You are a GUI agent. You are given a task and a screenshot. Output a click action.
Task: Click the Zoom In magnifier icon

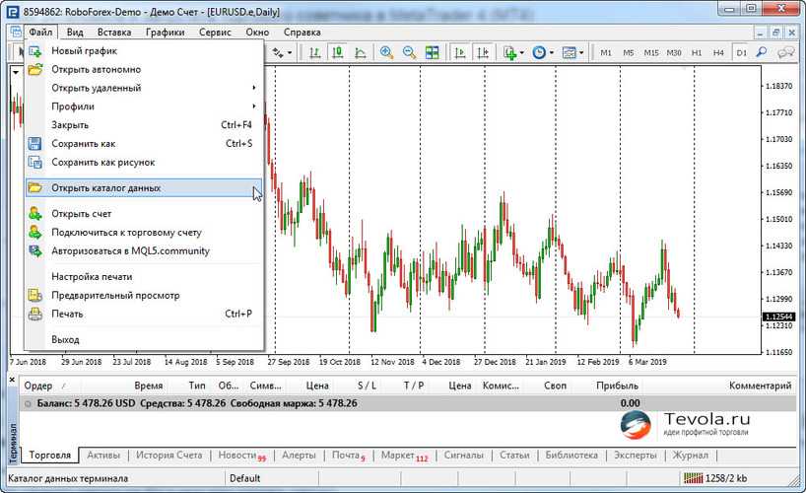[386, 52]
